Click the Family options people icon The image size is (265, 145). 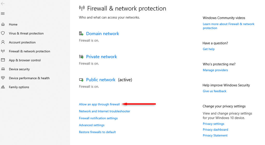pos(3,87)
